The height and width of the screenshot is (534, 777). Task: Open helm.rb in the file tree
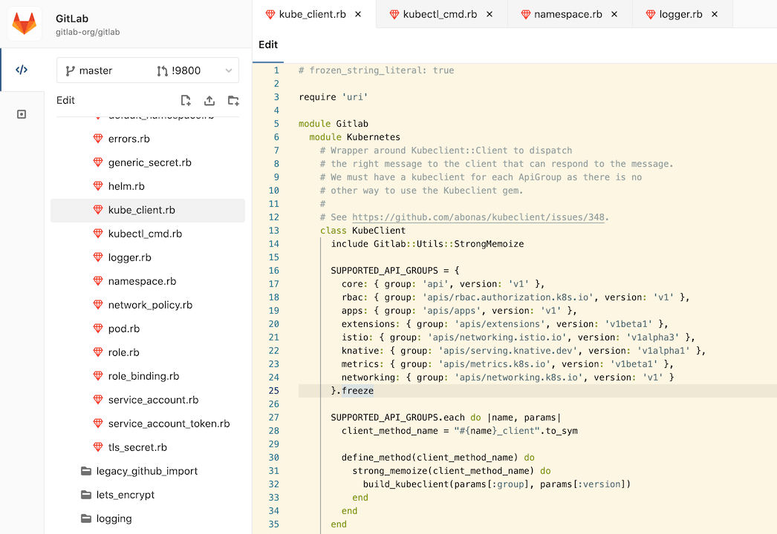[x=126, y=186]
